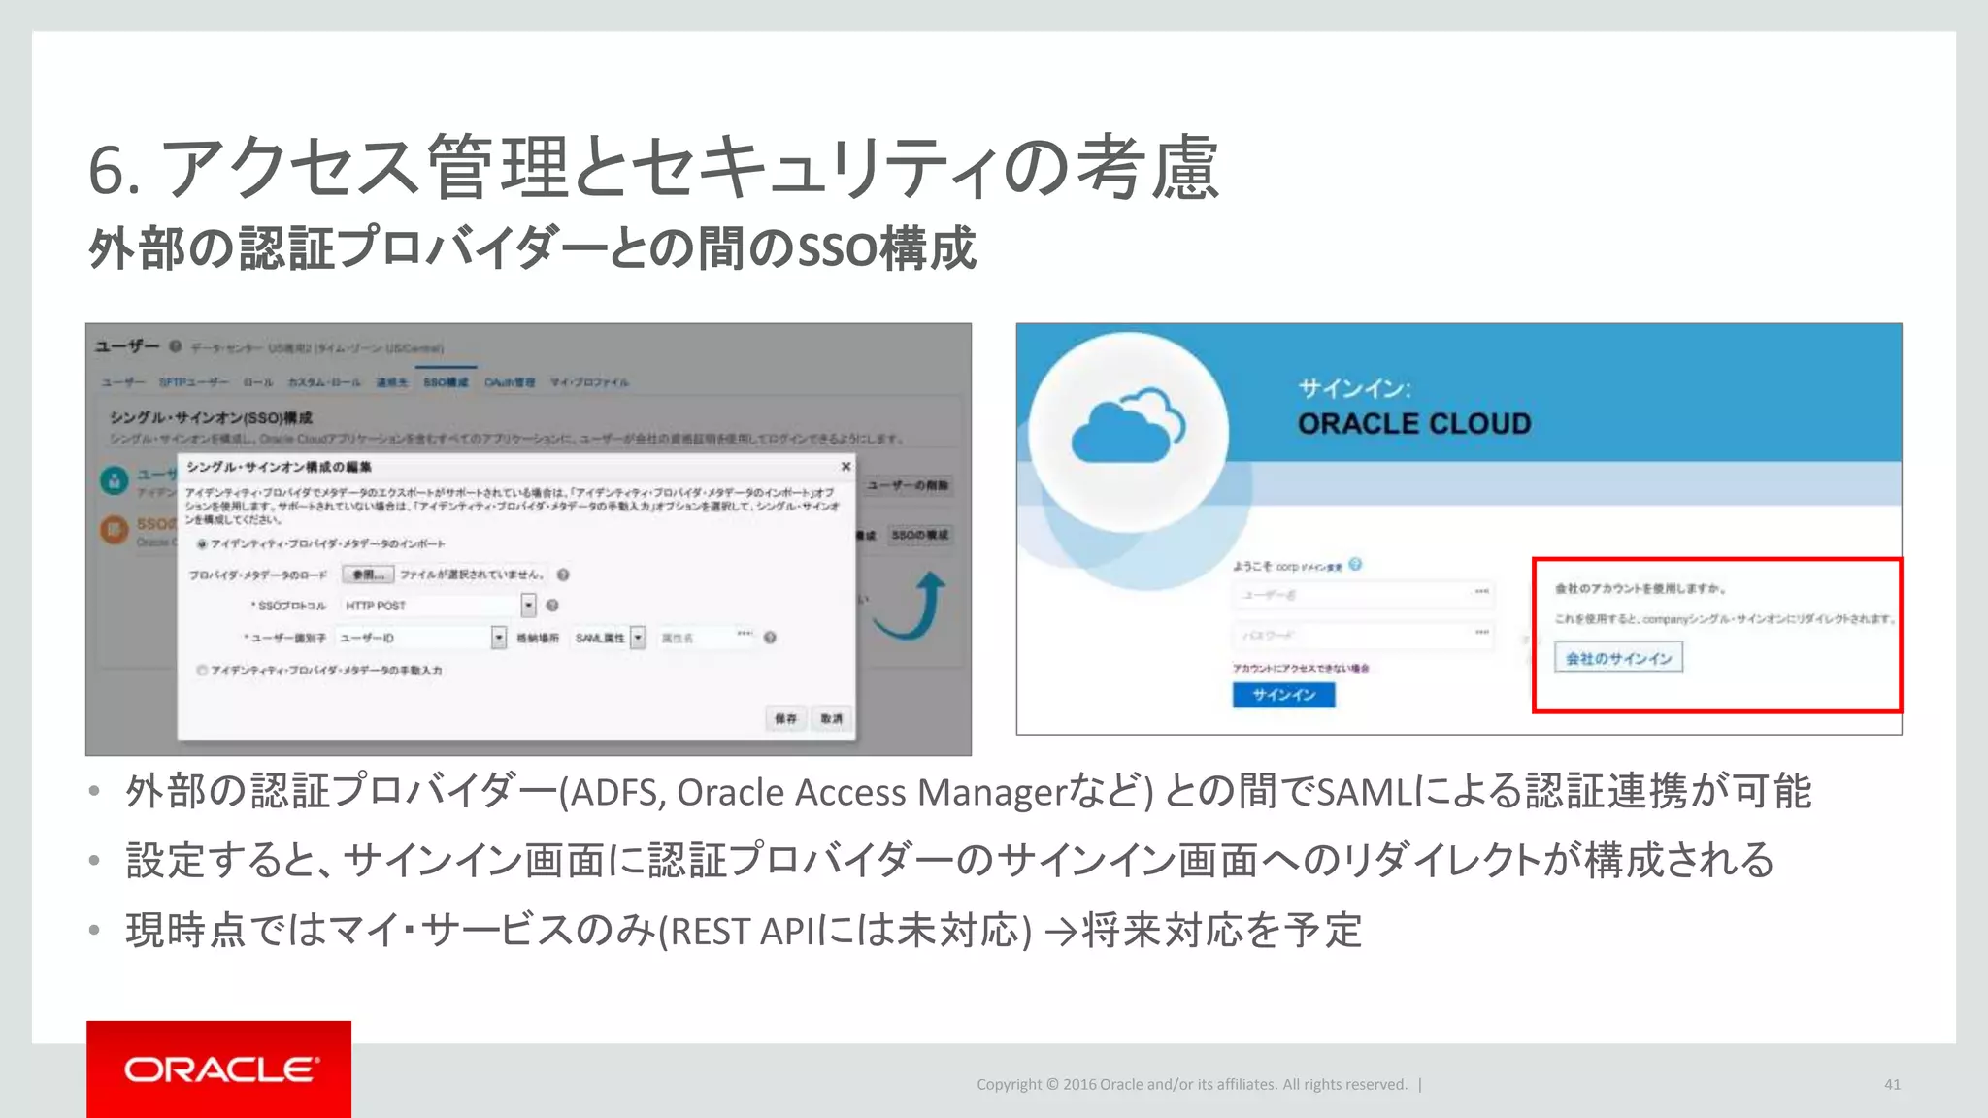Image resolution: width=1988 pixels, height=1118 pixels.
Task: Click the ORACLE CLOUD heading text
Action: tap(1414, 424)
